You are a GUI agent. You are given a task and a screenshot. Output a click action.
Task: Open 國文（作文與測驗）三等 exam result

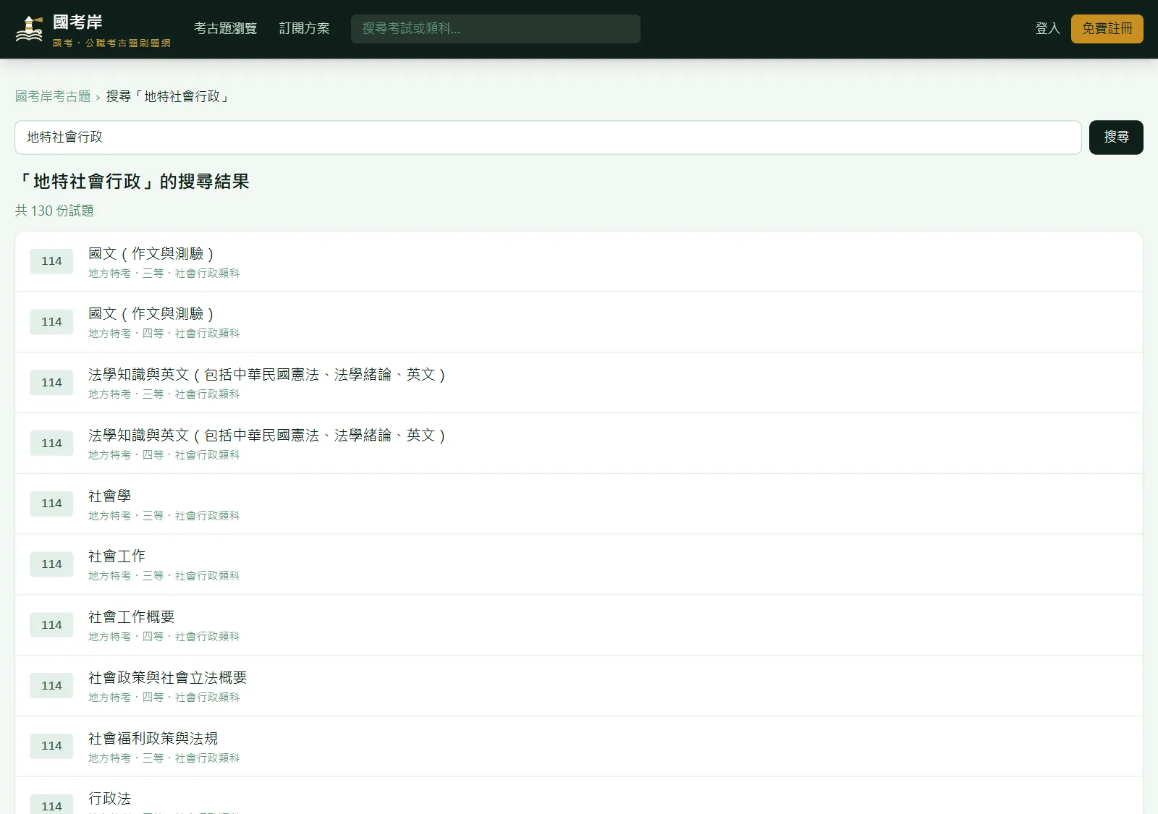click(579, 262)
